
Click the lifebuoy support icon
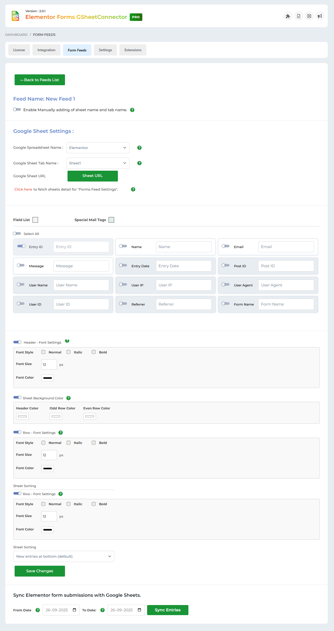(x=309, y=16)
